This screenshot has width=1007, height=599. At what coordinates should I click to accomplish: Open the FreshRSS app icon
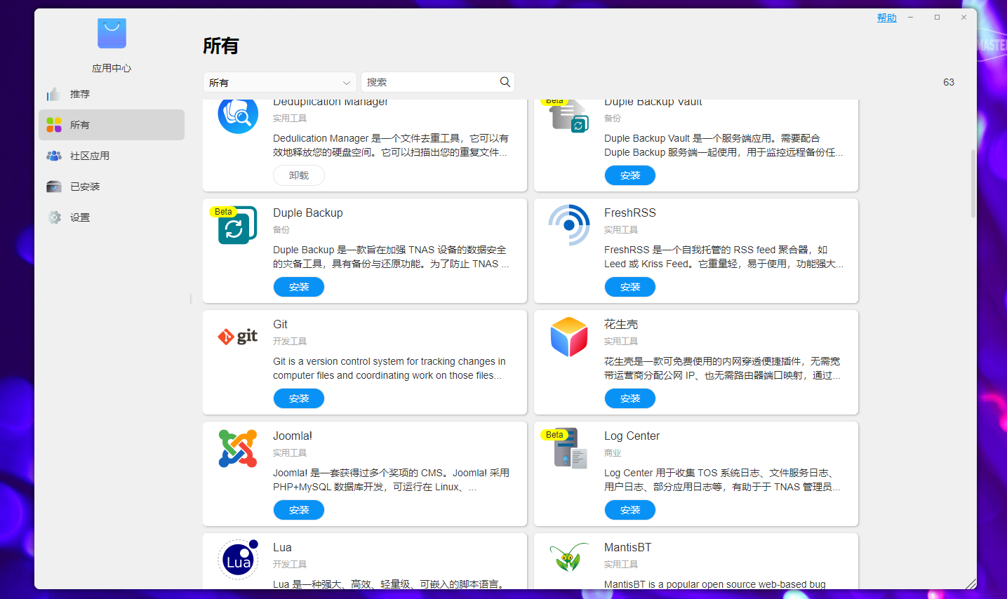pyautogui.click(x=569, y=225)
